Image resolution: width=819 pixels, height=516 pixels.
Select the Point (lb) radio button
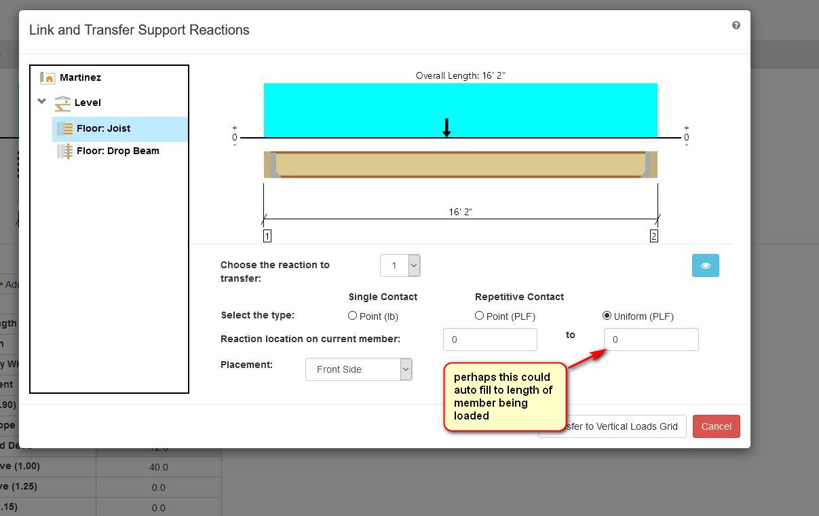(352, 316)
